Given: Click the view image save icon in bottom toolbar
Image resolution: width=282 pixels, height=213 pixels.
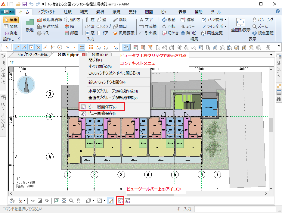Looking at the screenshot, I should pos(127,200).
